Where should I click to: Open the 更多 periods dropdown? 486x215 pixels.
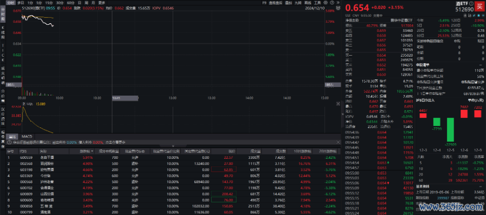pos(102,3)
